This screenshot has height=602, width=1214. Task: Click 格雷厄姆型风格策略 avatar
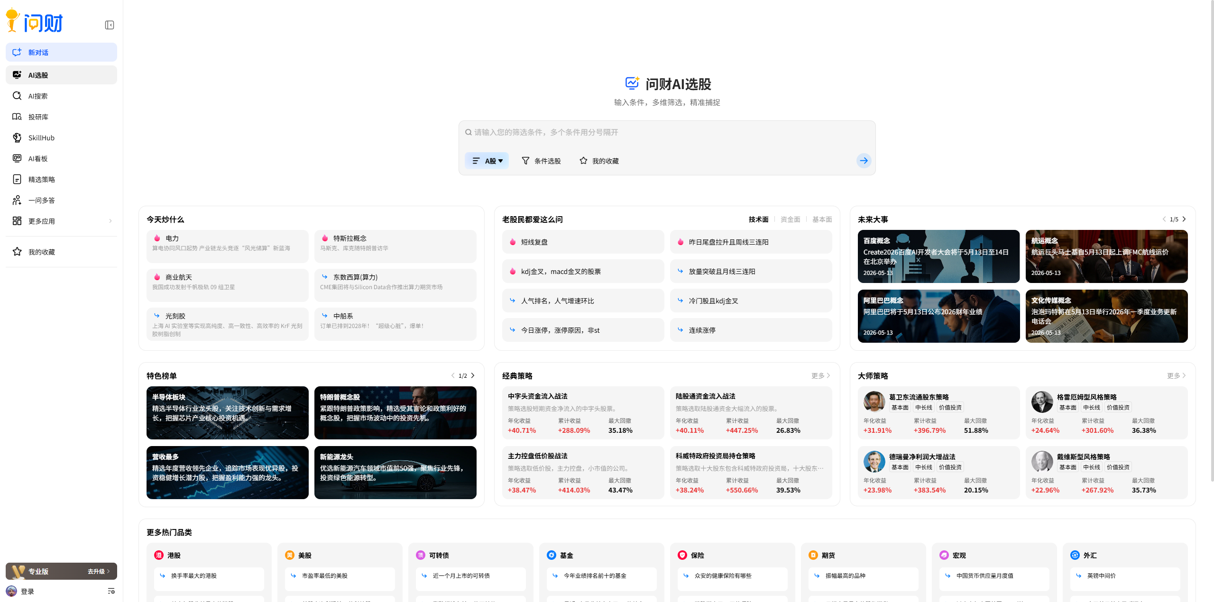[x=1042, y=402]
